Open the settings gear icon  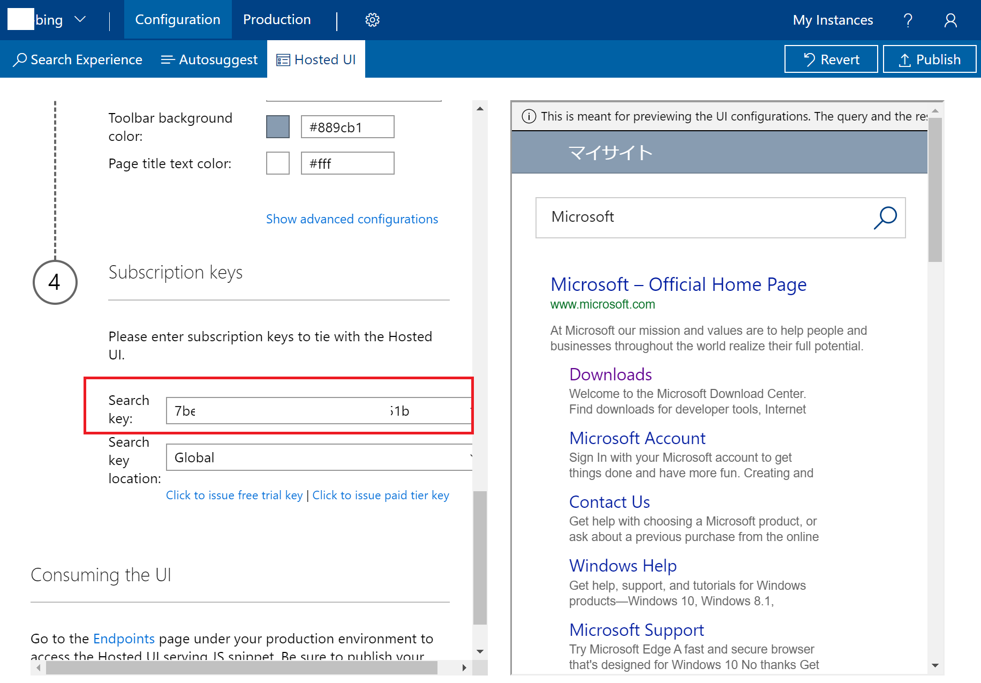pos(372,20)
